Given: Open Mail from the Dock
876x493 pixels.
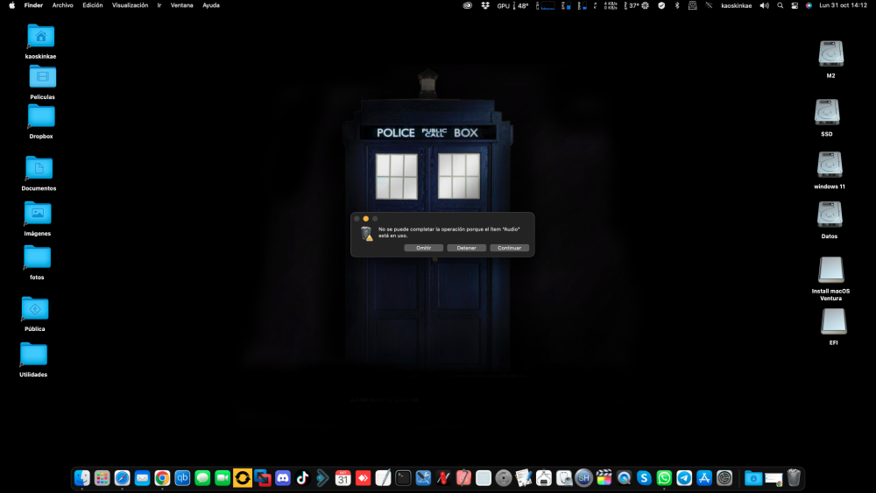Looking at the screenshot, I should coord(143,478).
